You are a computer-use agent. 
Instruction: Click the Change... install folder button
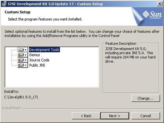[146, 98]
